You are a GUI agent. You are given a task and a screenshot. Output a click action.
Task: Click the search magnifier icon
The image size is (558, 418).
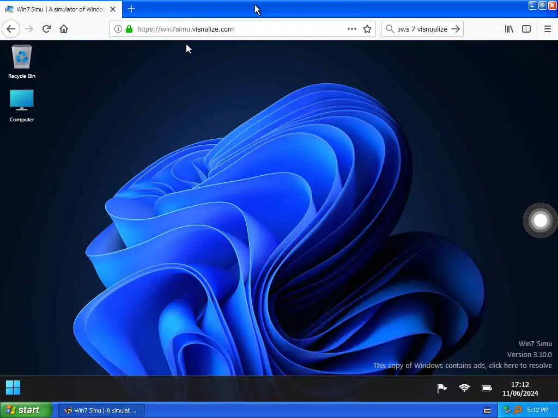[390, 29]
